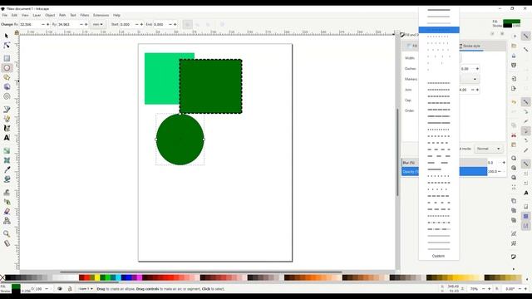Switch to the Fill tab
Image resolution: width=532 pixels, height=299 pixels.
point(412,46)
